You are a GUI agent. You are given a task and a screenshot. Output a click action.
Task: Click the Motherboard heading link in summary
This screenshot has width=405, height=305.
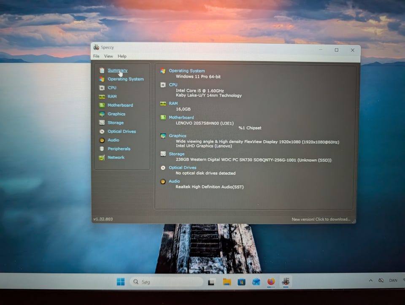[181, 117]
